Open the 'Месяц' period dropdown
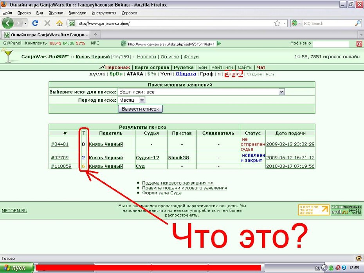The height and width of the screenshot is (273, 364). (x=142, y=100)
